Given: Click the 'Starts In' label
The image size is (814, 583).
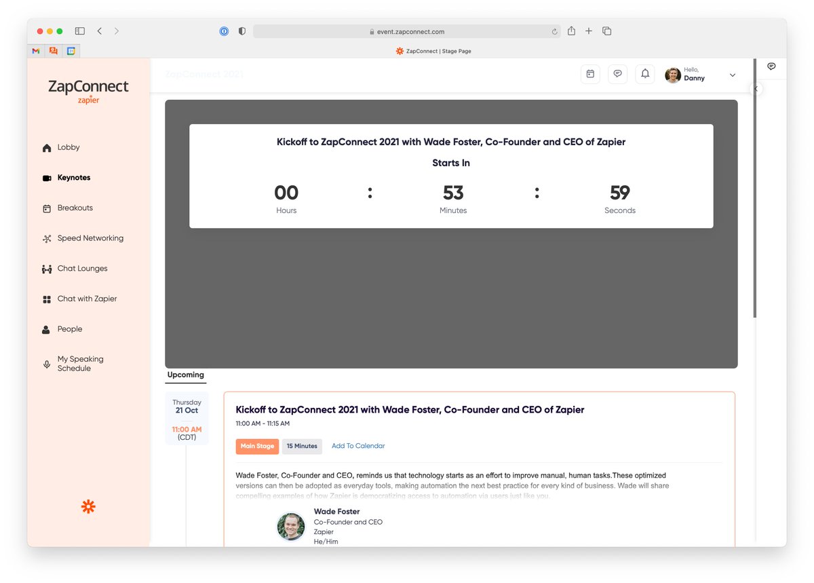Looking at the screenshot, I should [x=451, y=163].
